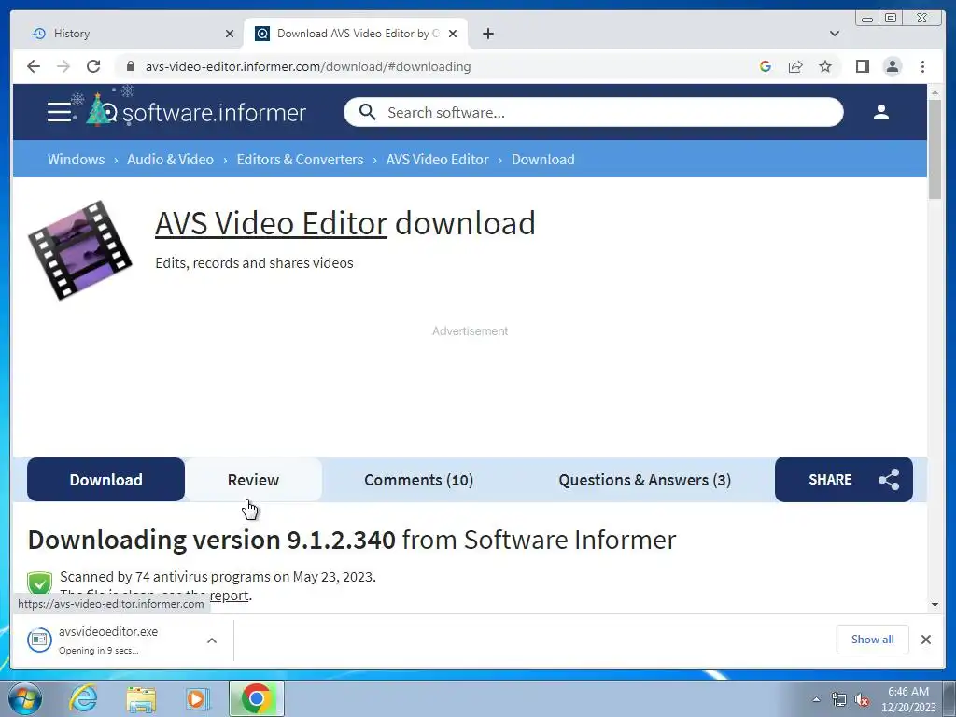Click the scrollbar up arrow

(935, 92)
